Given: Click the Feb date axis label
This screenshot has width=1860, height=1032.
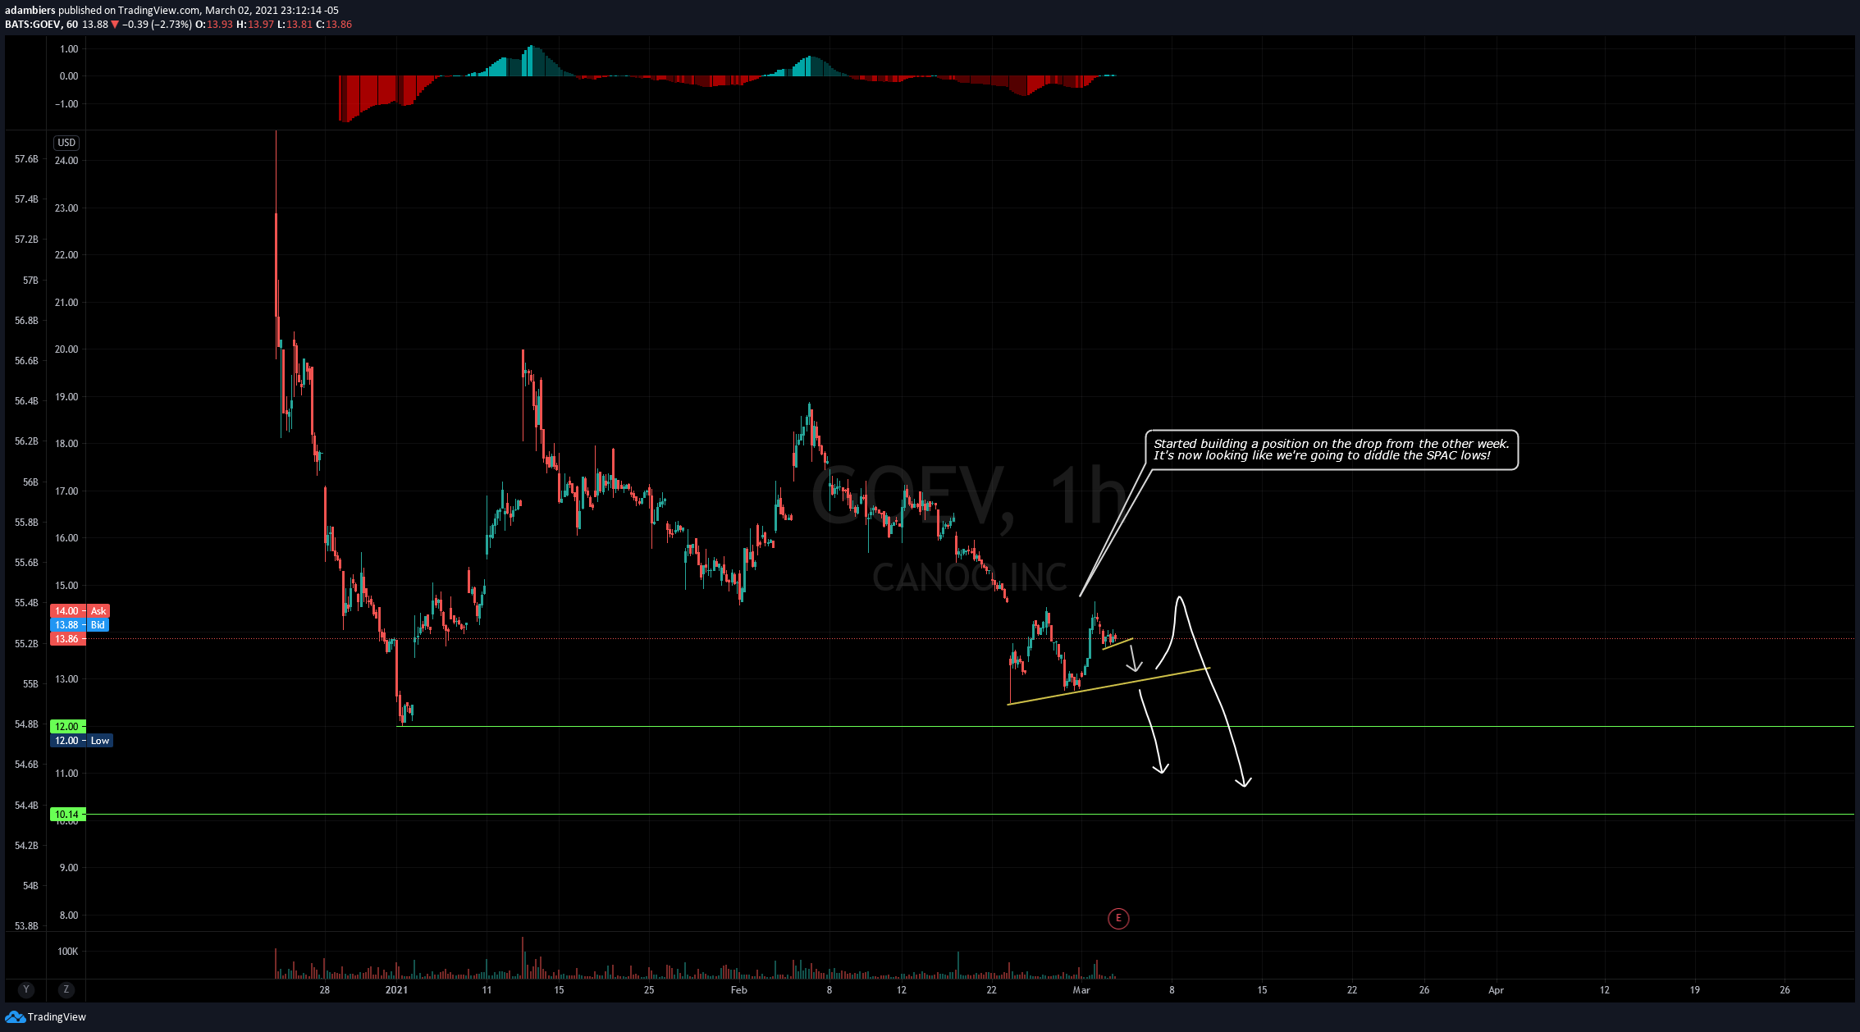Looking at the screenshot, I should point(739,990).
